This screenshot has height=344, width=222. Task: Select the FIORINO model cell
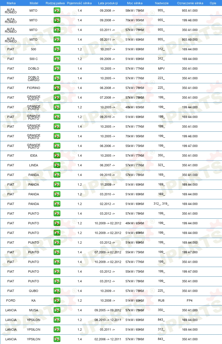(x=33, y=88)
